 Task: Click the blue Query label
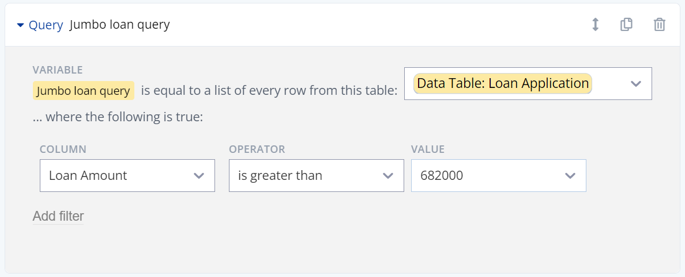click(x=46, y=25)
